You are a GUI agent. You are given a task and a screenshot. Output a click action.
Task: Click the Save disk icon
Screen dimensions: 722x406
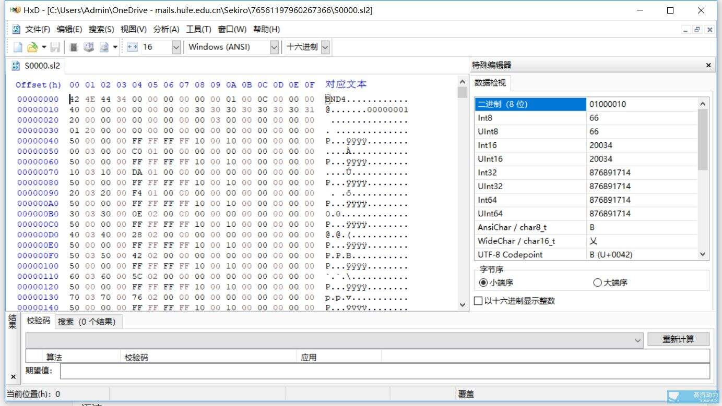pyautogui.click(x=55, y=47)
